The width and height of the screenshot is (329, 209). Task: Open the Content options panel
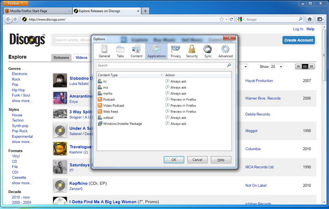[137, 51]
